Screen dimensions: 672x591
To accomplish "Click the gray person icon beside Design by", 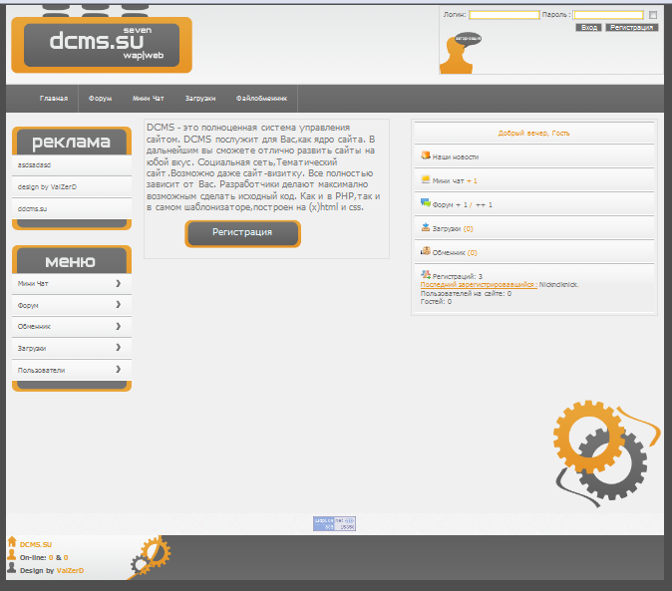I will coord(12,568).
